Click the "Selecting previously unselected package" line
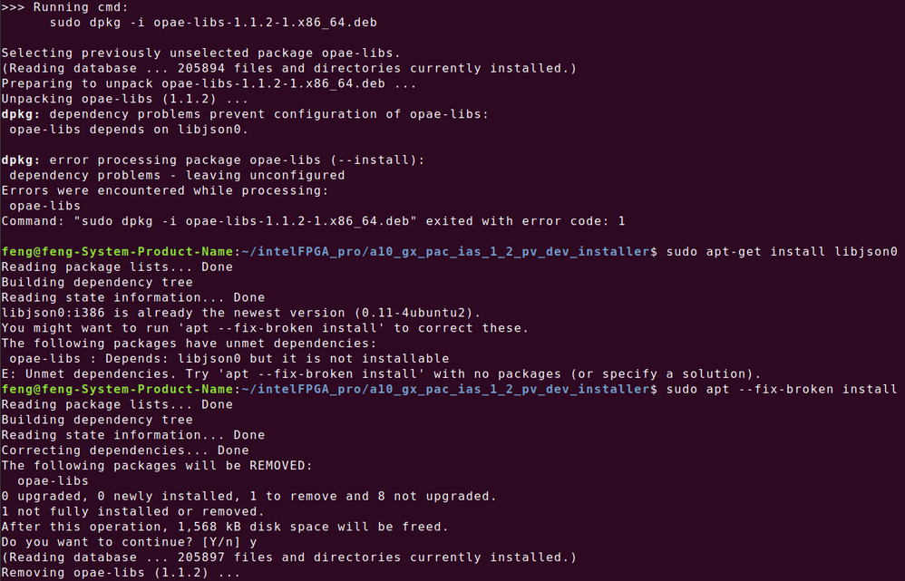 [x=199, y=53]
